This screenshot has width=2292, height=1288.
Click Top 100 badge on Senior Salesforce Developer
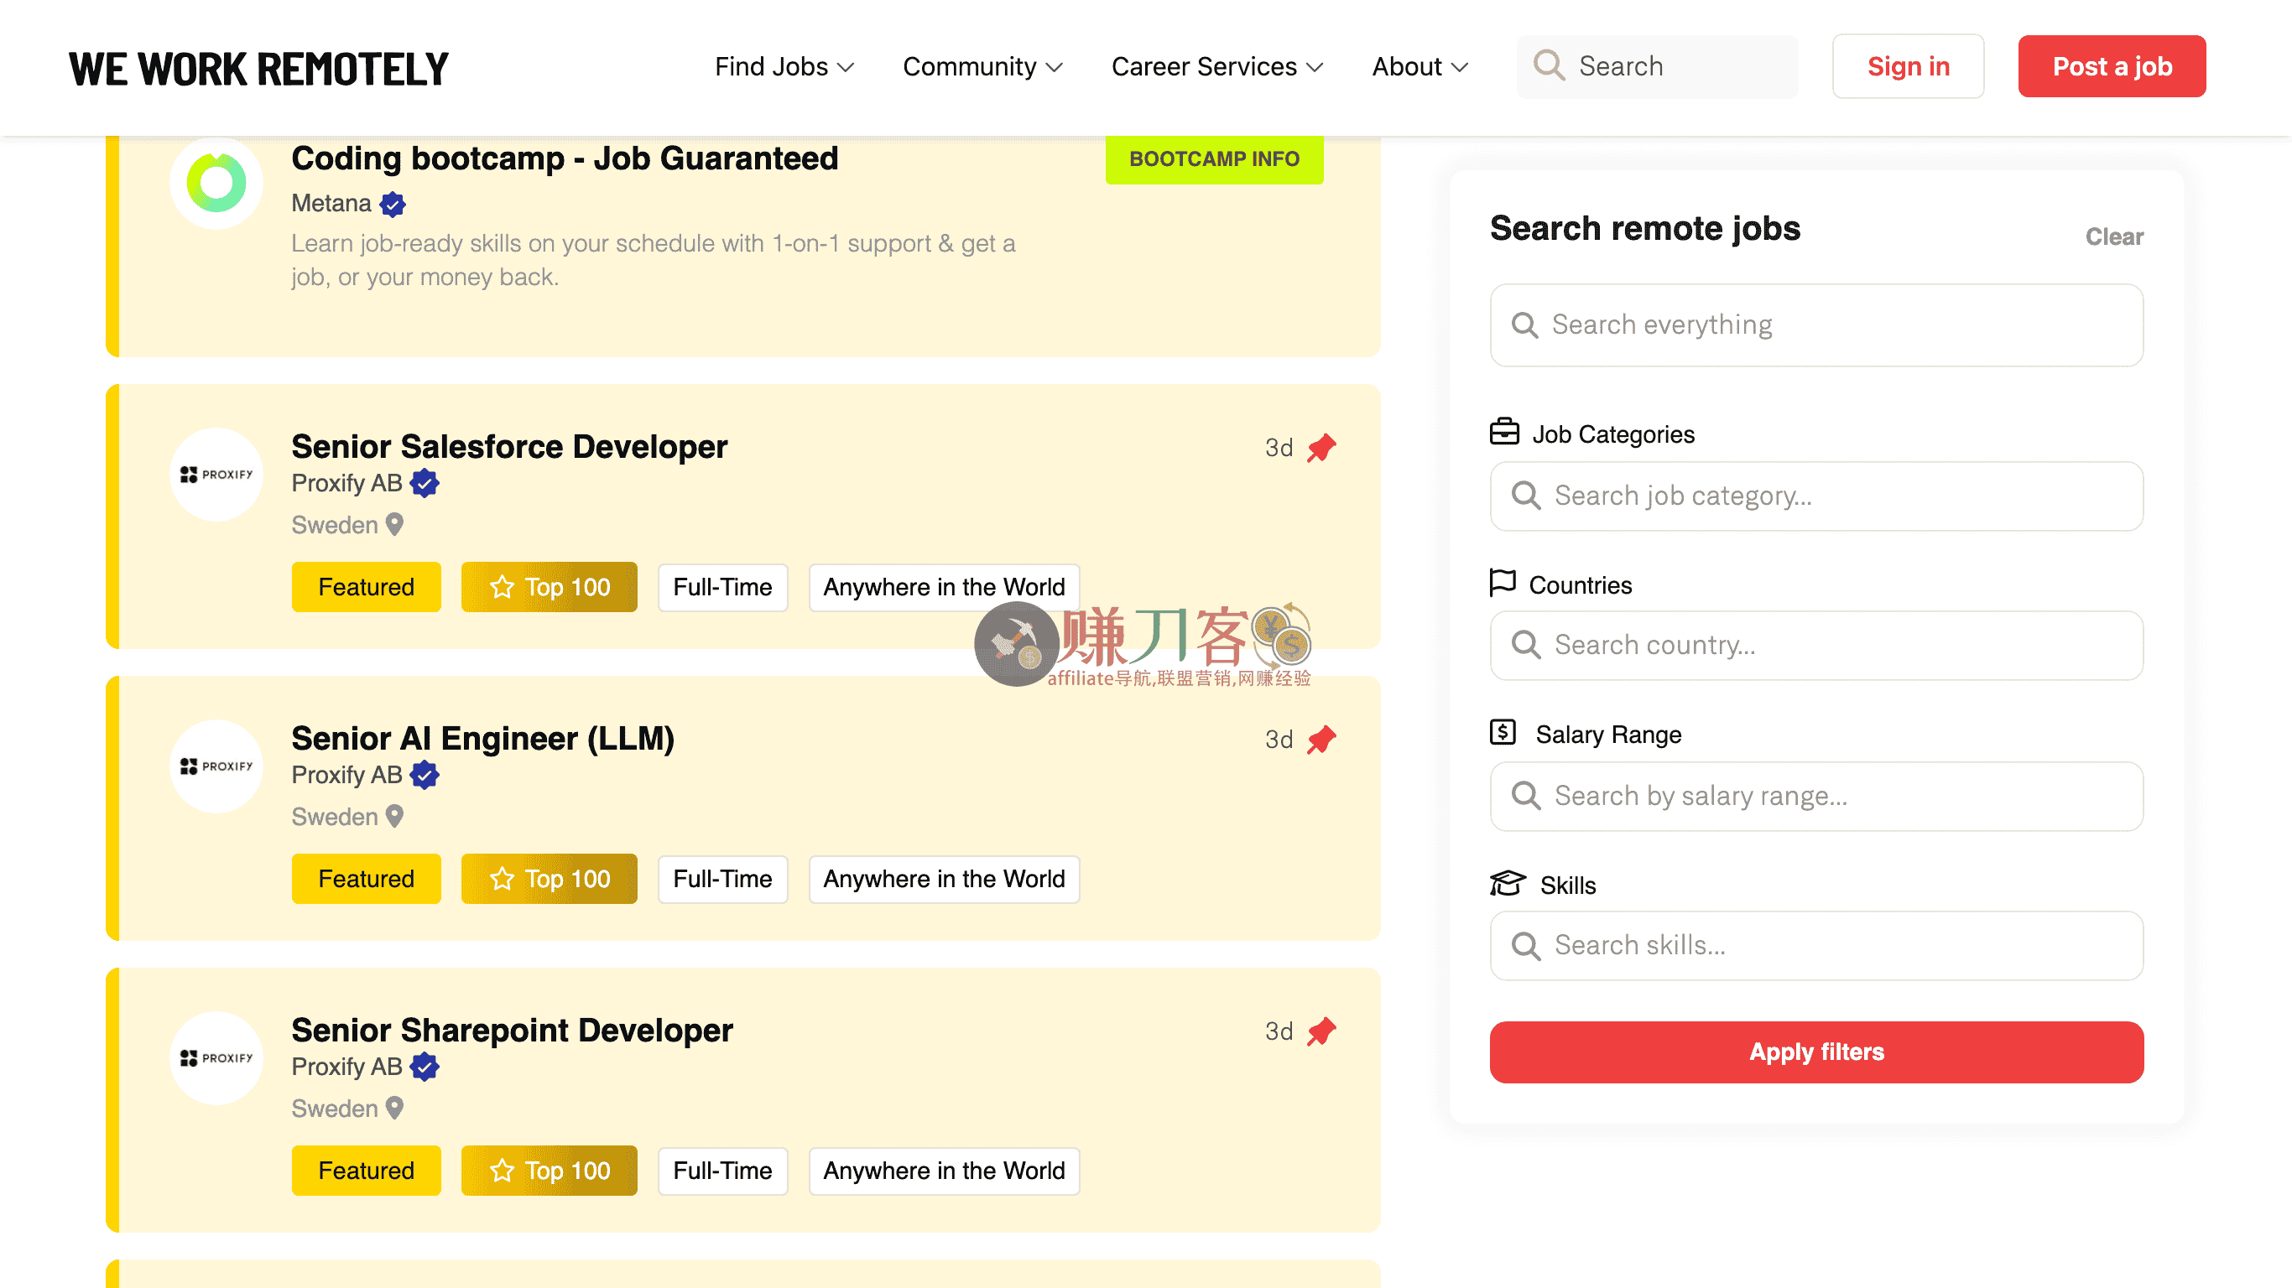(x=549, y=587)
